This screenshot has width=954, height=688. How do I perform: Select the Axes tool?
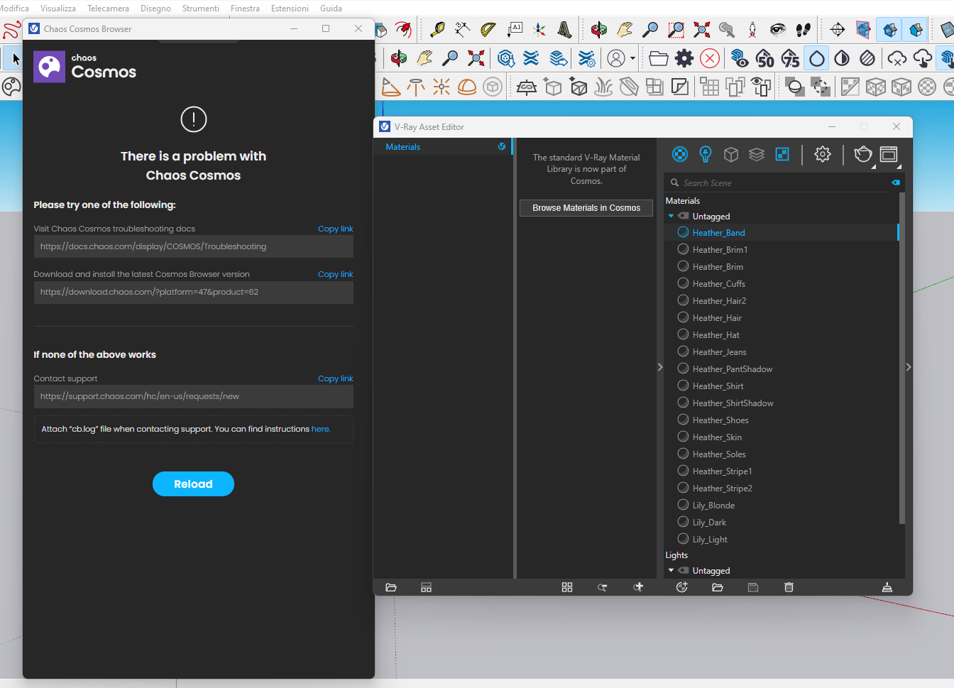point(539,30)
